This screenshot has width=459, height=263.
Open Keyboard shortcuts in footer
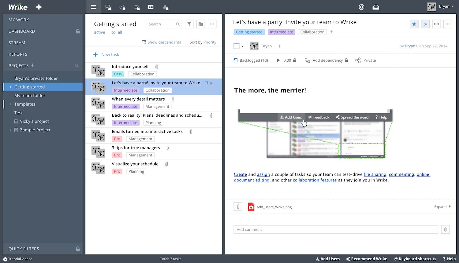click(415, 259)
